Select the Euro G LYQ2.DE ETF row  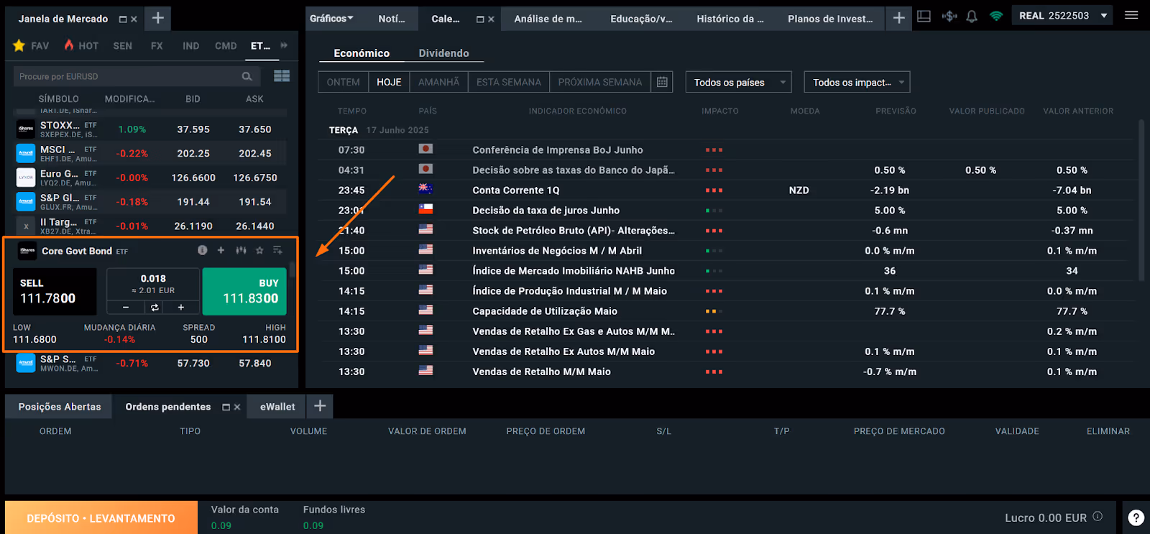pyautogui.click(x=151, y=178)
